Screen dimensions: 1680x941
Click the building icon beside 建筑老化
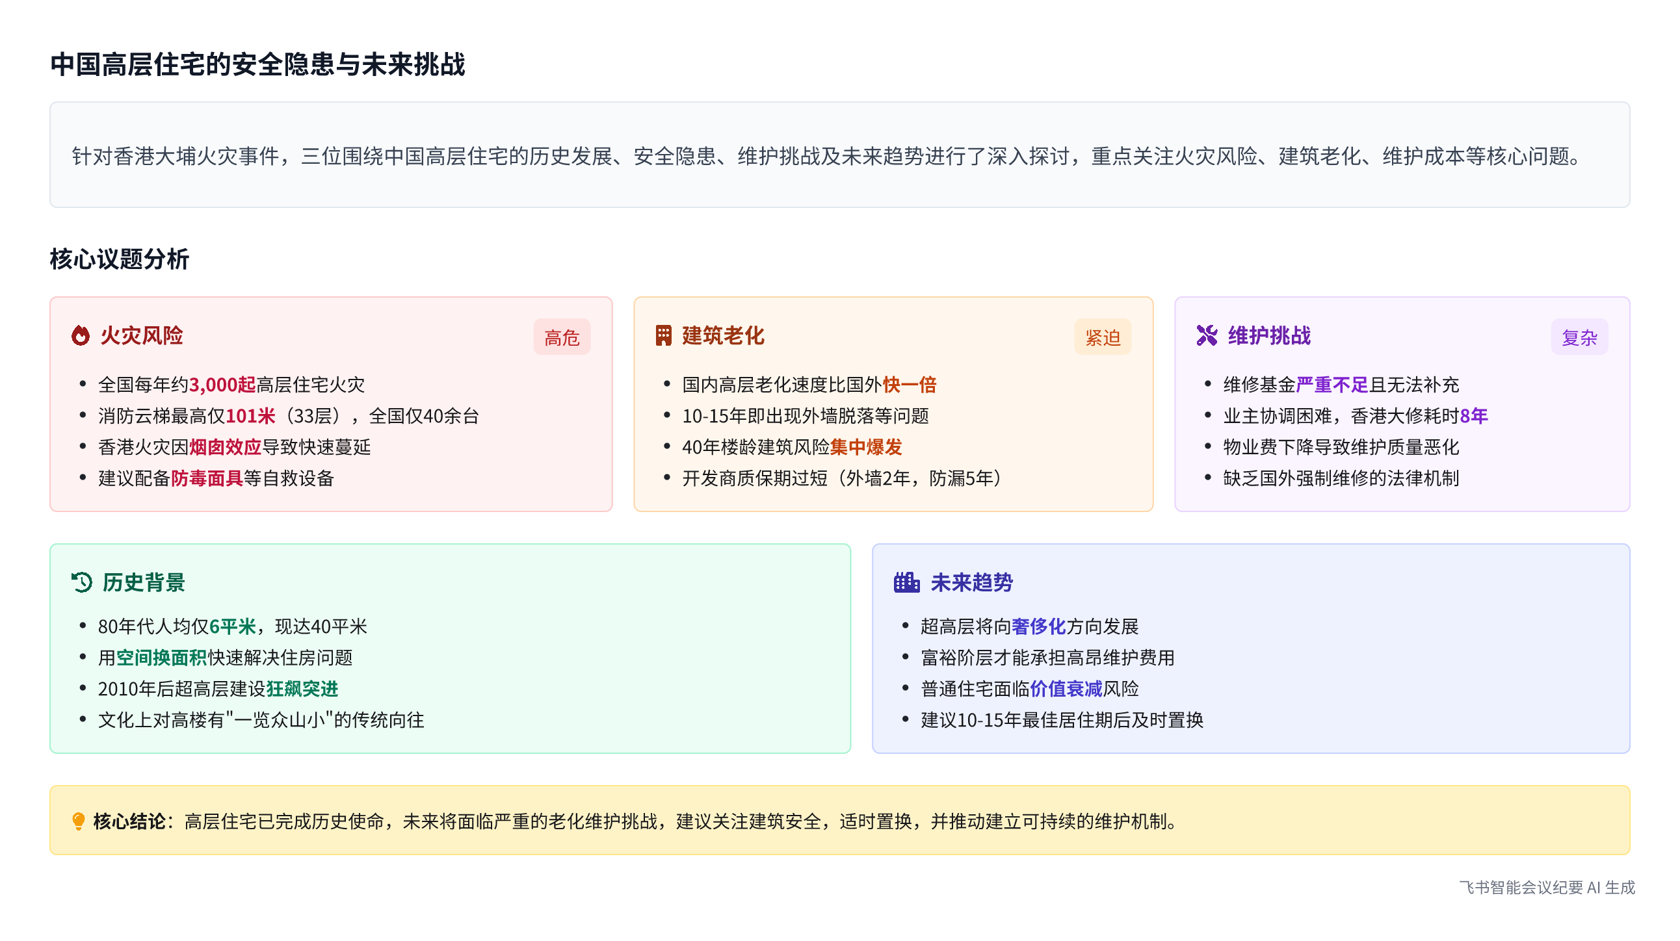[x=663, y=335]
